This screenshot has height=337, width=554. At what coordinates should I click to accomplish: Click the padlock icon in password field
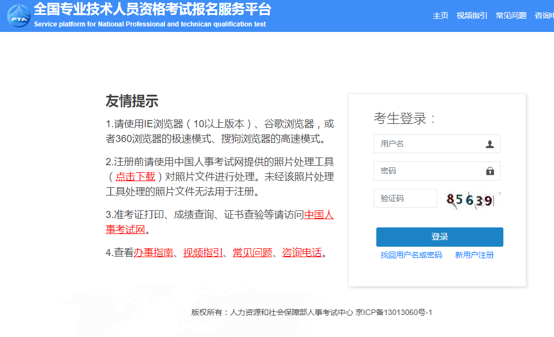[490, 171]
